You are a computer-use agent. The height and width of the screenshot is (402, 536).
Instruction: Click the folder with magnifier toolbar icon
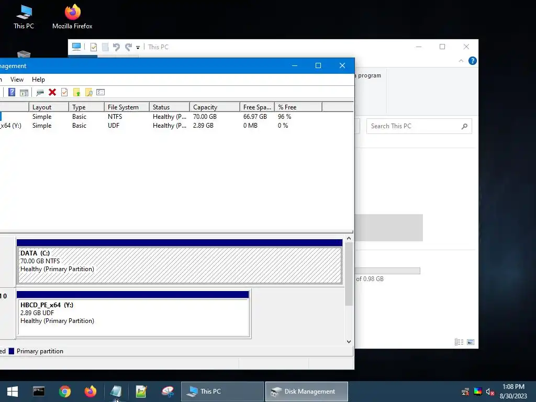89,92
